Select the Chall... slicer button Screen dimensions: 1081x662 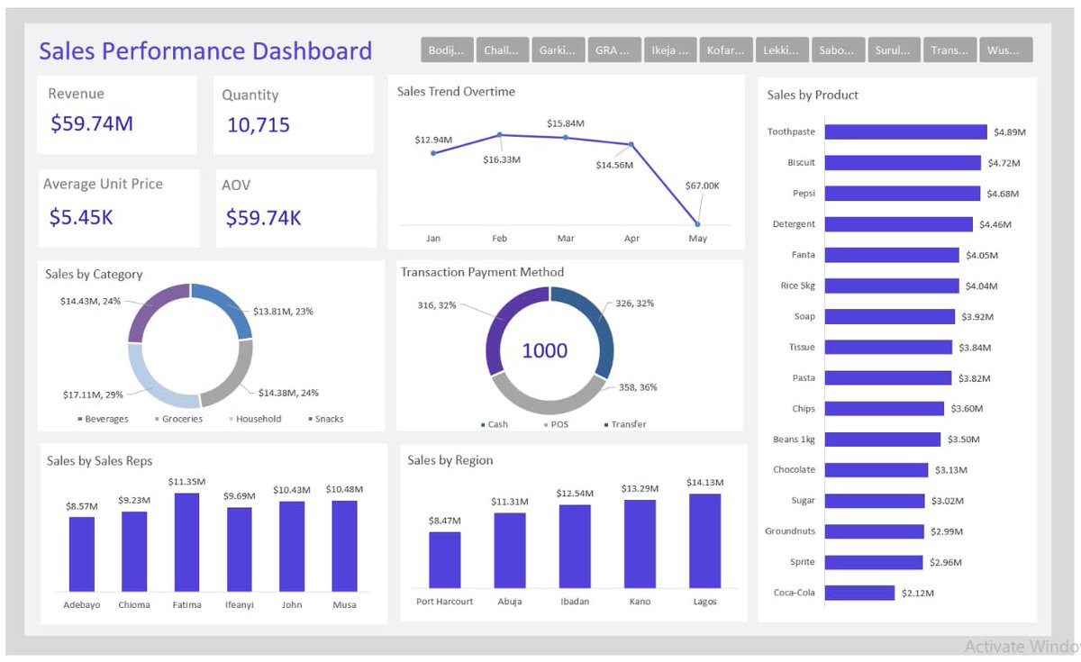point(503,50)
